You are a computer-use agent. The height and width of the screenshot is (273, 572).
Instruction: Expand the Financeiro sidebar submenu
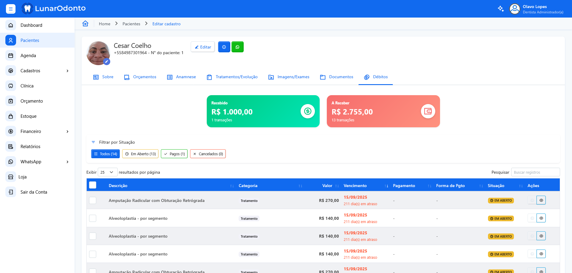pos(67,131)
